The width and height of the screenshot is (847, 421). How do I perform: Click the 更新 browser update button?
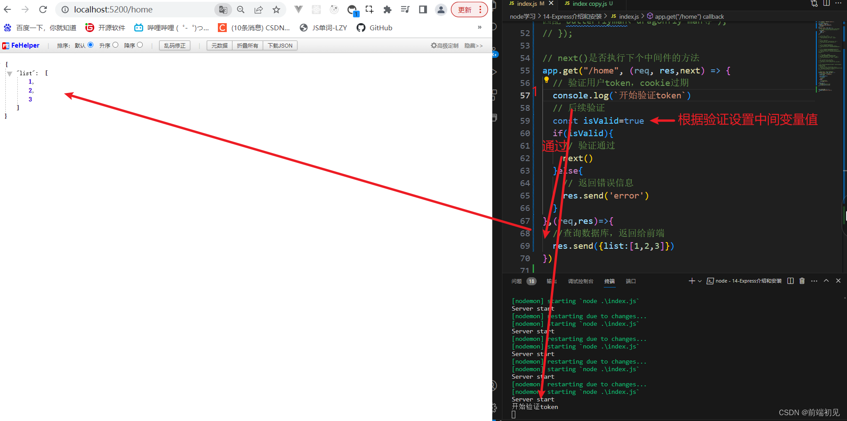[x=469, y=9]
